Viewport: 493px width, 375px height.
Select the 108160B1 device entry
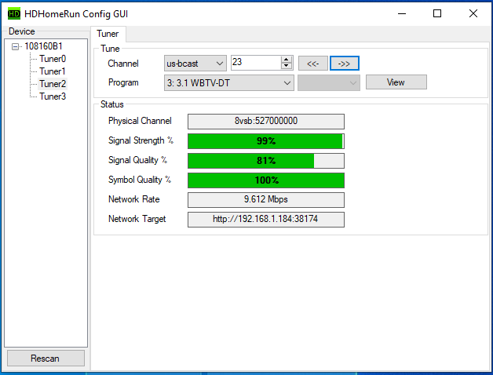click(x=43, y=46)
